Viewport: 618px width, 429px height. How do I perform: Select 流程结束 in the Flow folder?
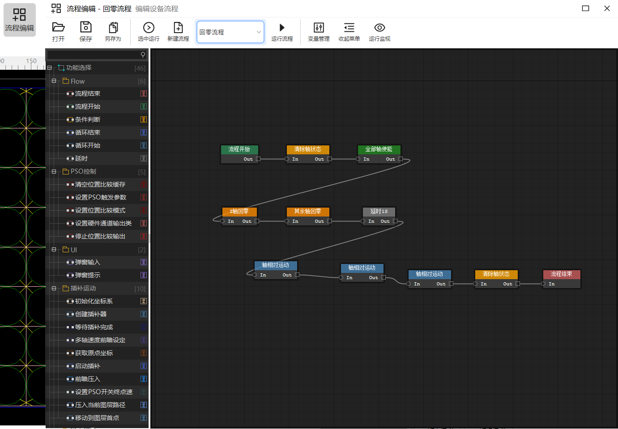coord(88,93)
